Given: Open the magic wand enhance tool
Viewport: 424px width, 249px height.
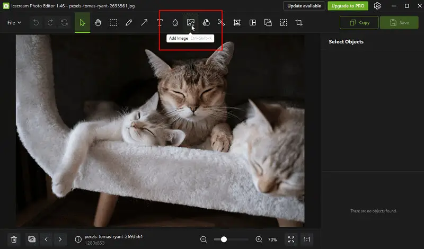Looking at the screenshot, I should tap(222, 23).
